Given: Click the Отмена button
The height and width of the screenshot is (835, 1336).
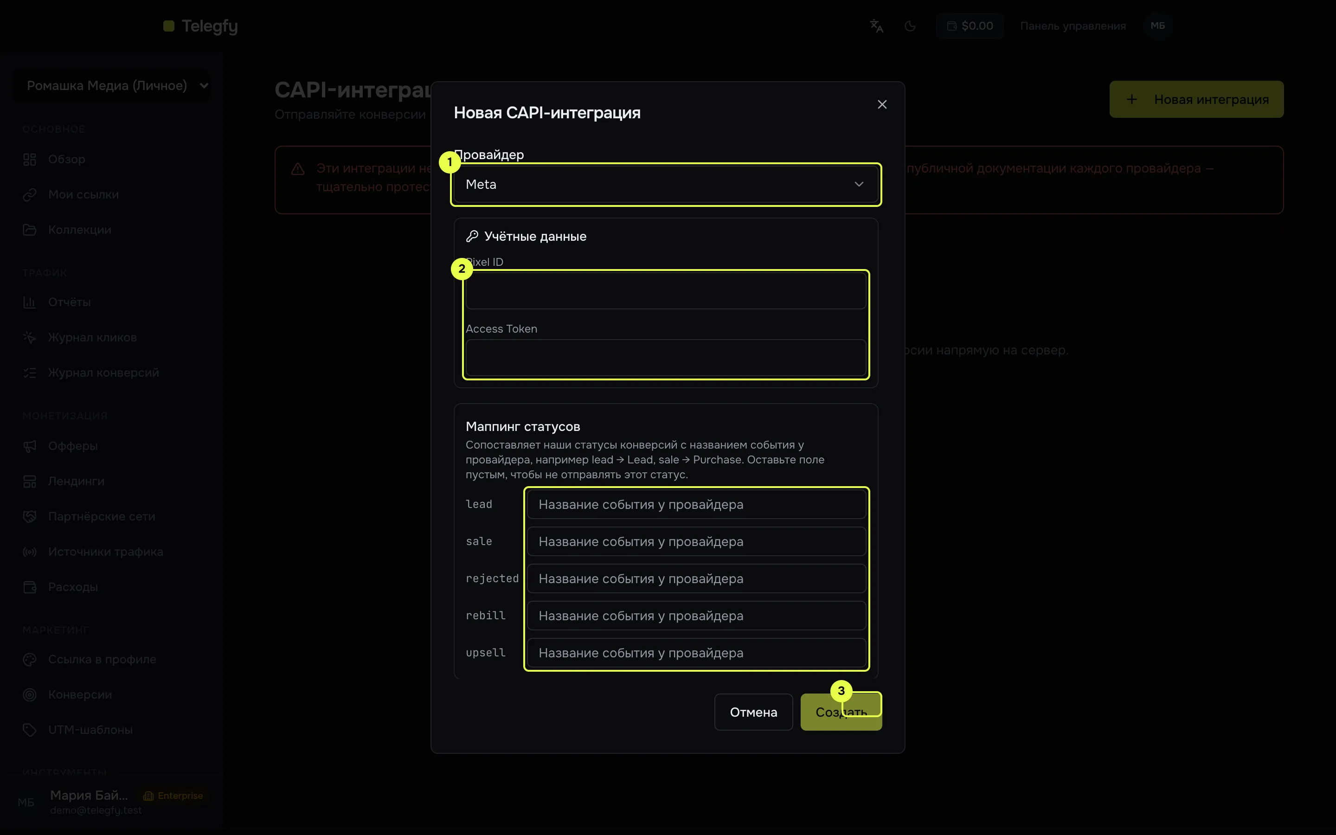Looking at the screenshot, I should [753, 712].
